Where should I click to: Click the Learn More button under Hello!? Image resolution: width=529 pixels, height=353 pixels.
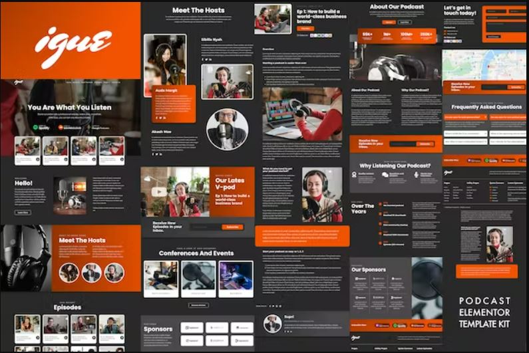click(23, 213)
